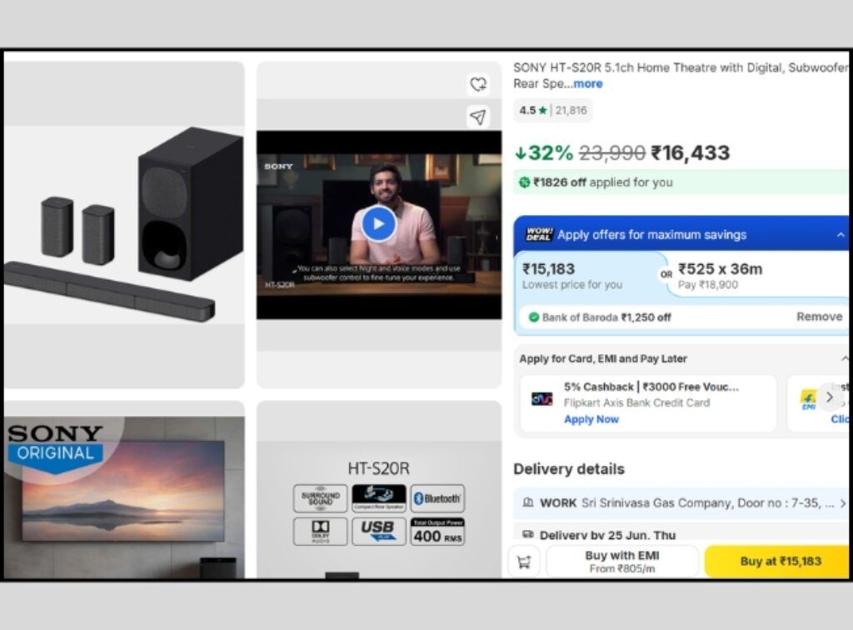This screenshot has width=853, height=630.
Task: Click the Bank of Baroda green check icon
Action: [x=534, y=317]
